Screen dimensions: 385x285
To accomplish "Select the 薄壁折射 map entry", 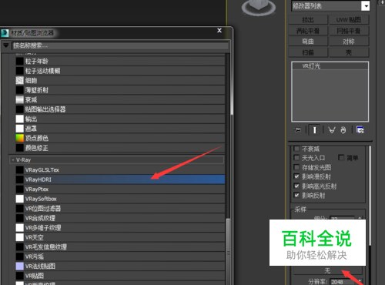I will click(x=120, y=90).
